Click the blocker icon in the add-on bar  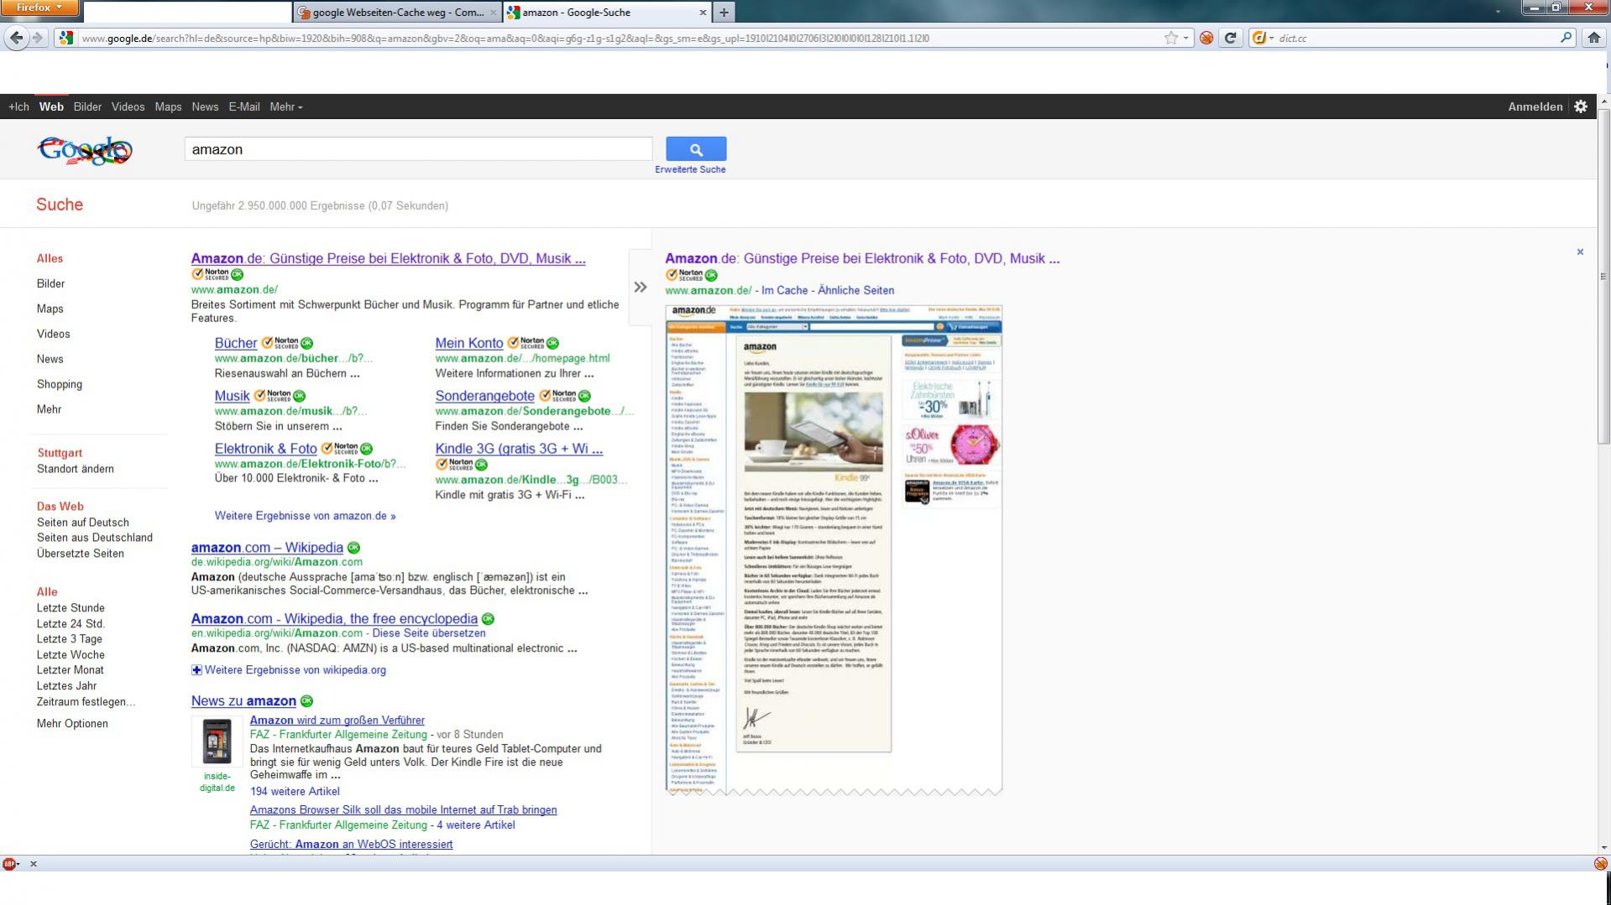click(1600, 864)
